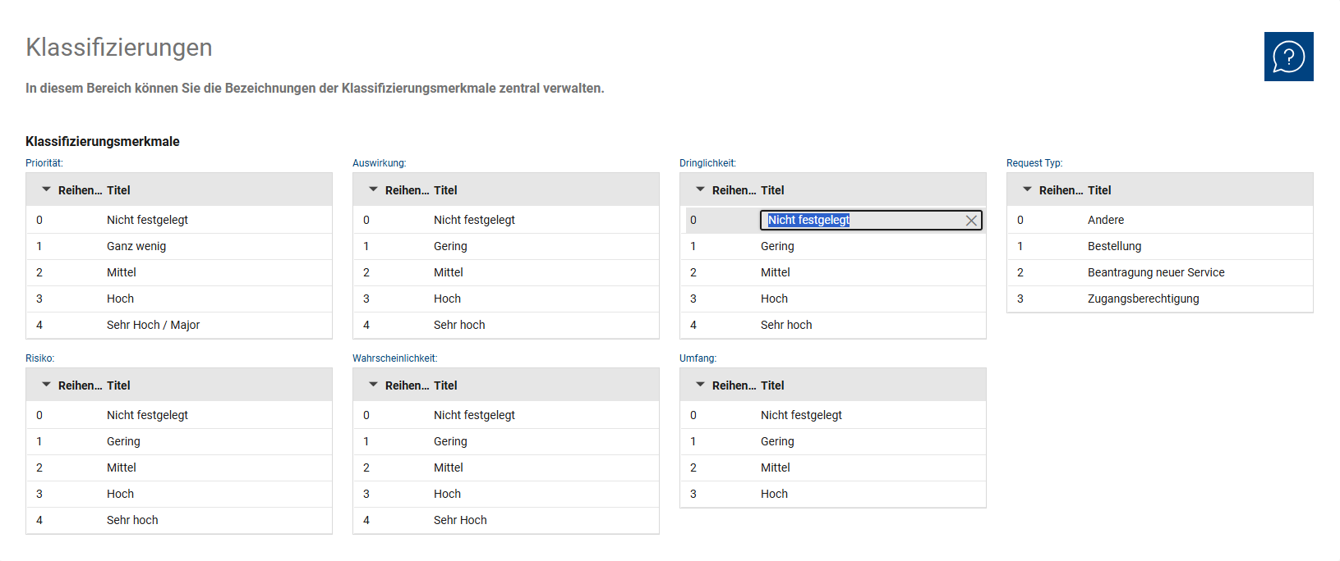
Task: Sort Priorität by Titel column header
Action: tap(118, 190)
